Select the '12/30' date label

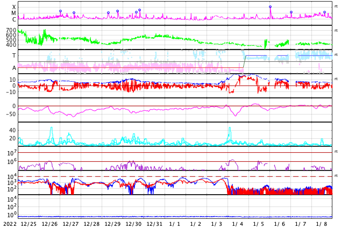click(133, 224)
